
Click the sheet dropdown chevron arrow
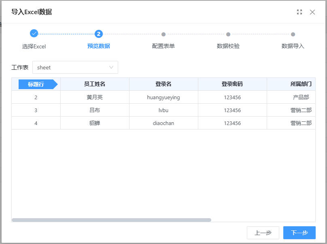point(111,67)
